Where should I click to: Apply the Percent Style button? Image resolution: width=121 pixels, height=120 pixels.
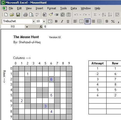pos(113,21)
